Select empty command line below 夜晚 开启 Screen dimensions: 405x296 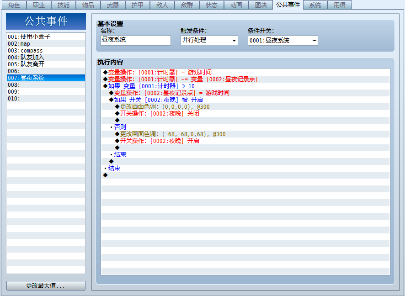245,148
